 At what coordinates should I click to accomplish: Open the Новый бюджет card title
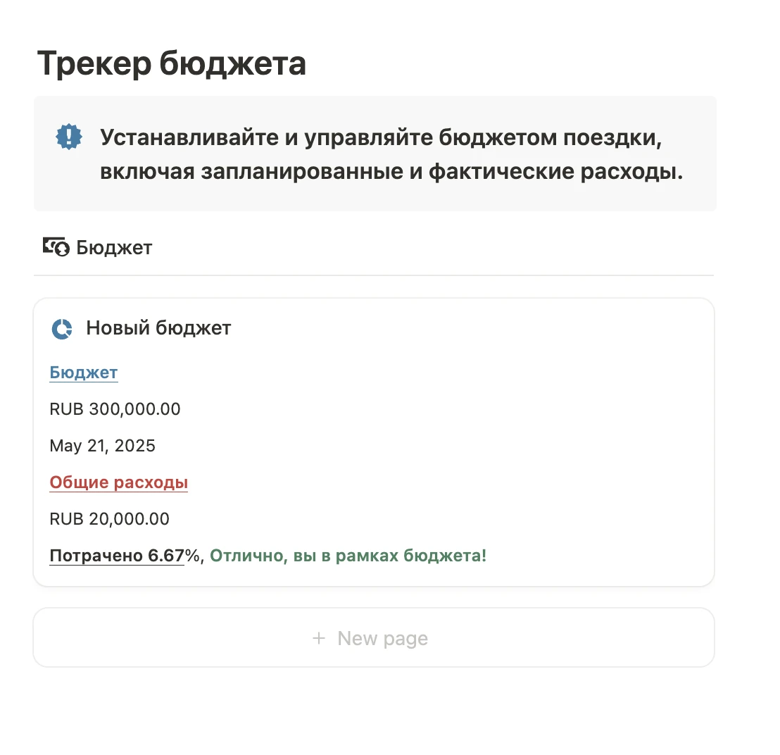coord(158,328)
